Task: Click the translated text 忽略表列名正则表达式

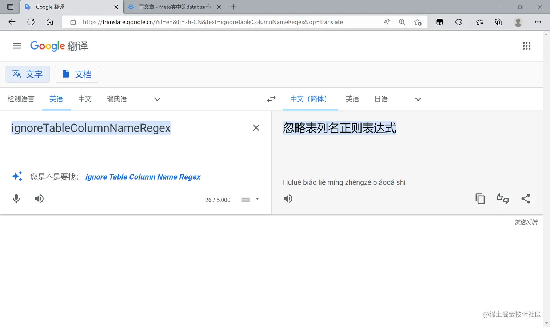Action: point(340,128)
